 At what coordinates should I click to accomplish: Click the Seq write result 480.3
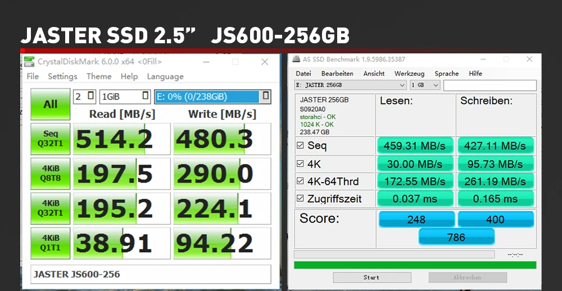(x=222, y=139)
